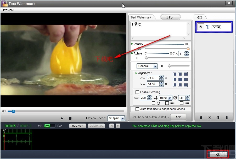Open the Horiz scroll direction dropdown
Viewport: 236px width, 159px height.
coord(170,98)
